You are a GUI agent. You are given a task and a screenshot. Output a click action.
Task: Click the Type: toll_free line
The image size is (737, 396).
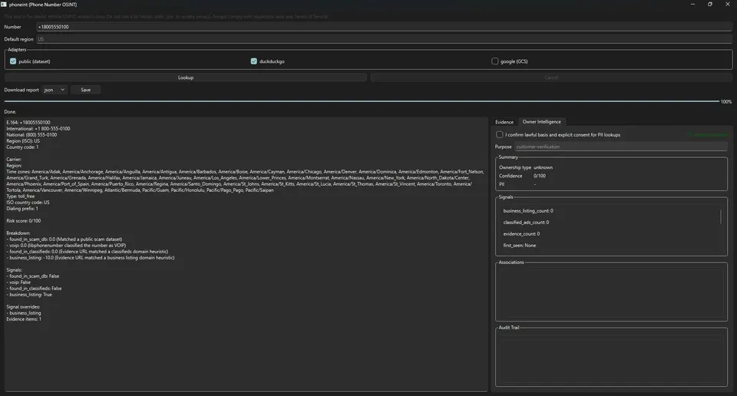(x=20, y=196)
